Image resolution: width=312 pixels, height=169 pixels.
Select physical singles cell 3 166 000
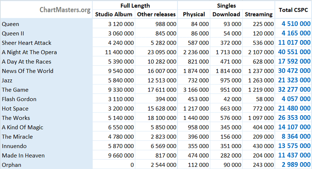tap(196, 90)
